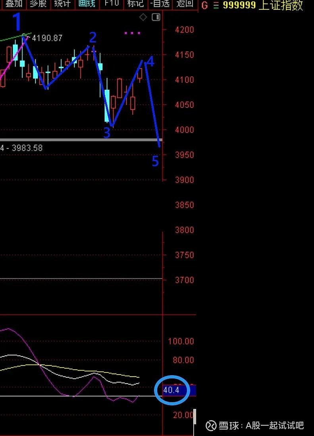Click the 3900 price axis label

click(x=184, y=180)
